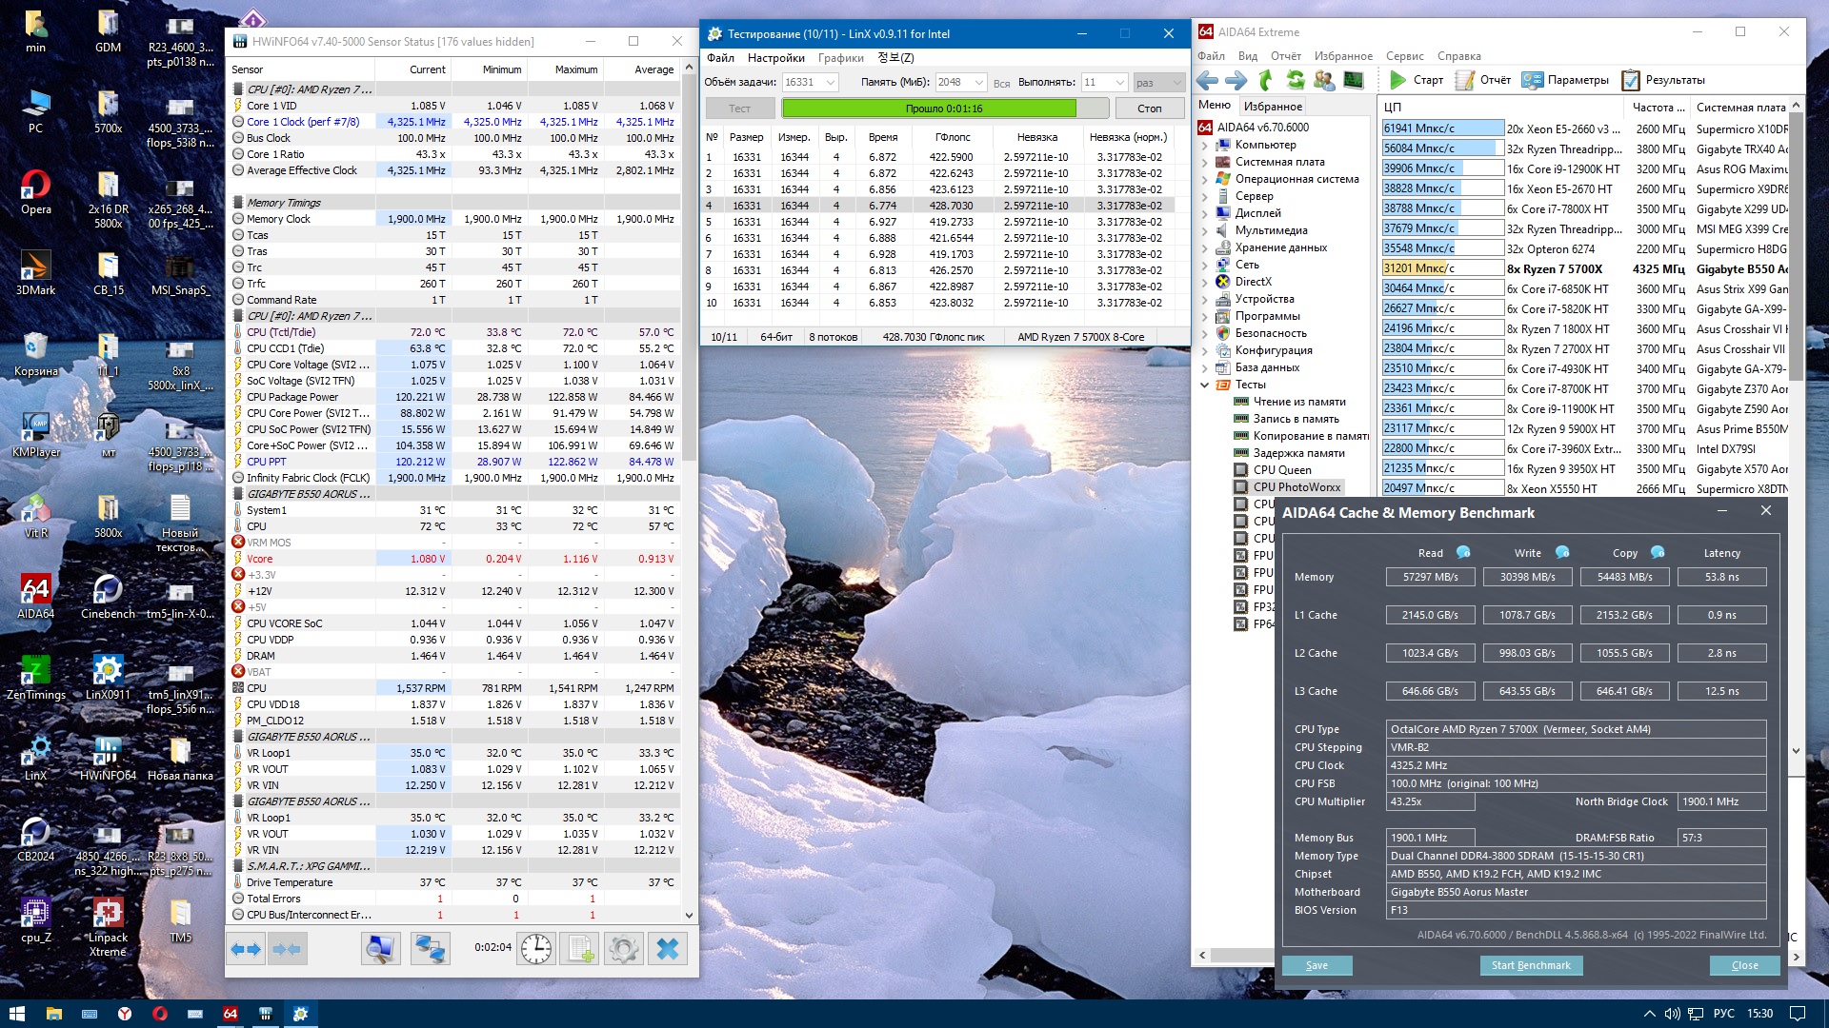Click HWiNFO blue X close sensors icon
This screenshot has width=1829, height=1028.
668,948
